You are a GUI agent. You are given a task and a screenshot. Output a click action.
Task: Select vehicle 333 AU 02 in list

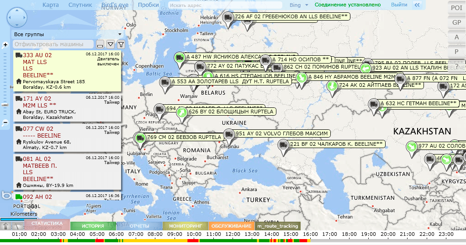pyautogui.click(x=67, y=71)
